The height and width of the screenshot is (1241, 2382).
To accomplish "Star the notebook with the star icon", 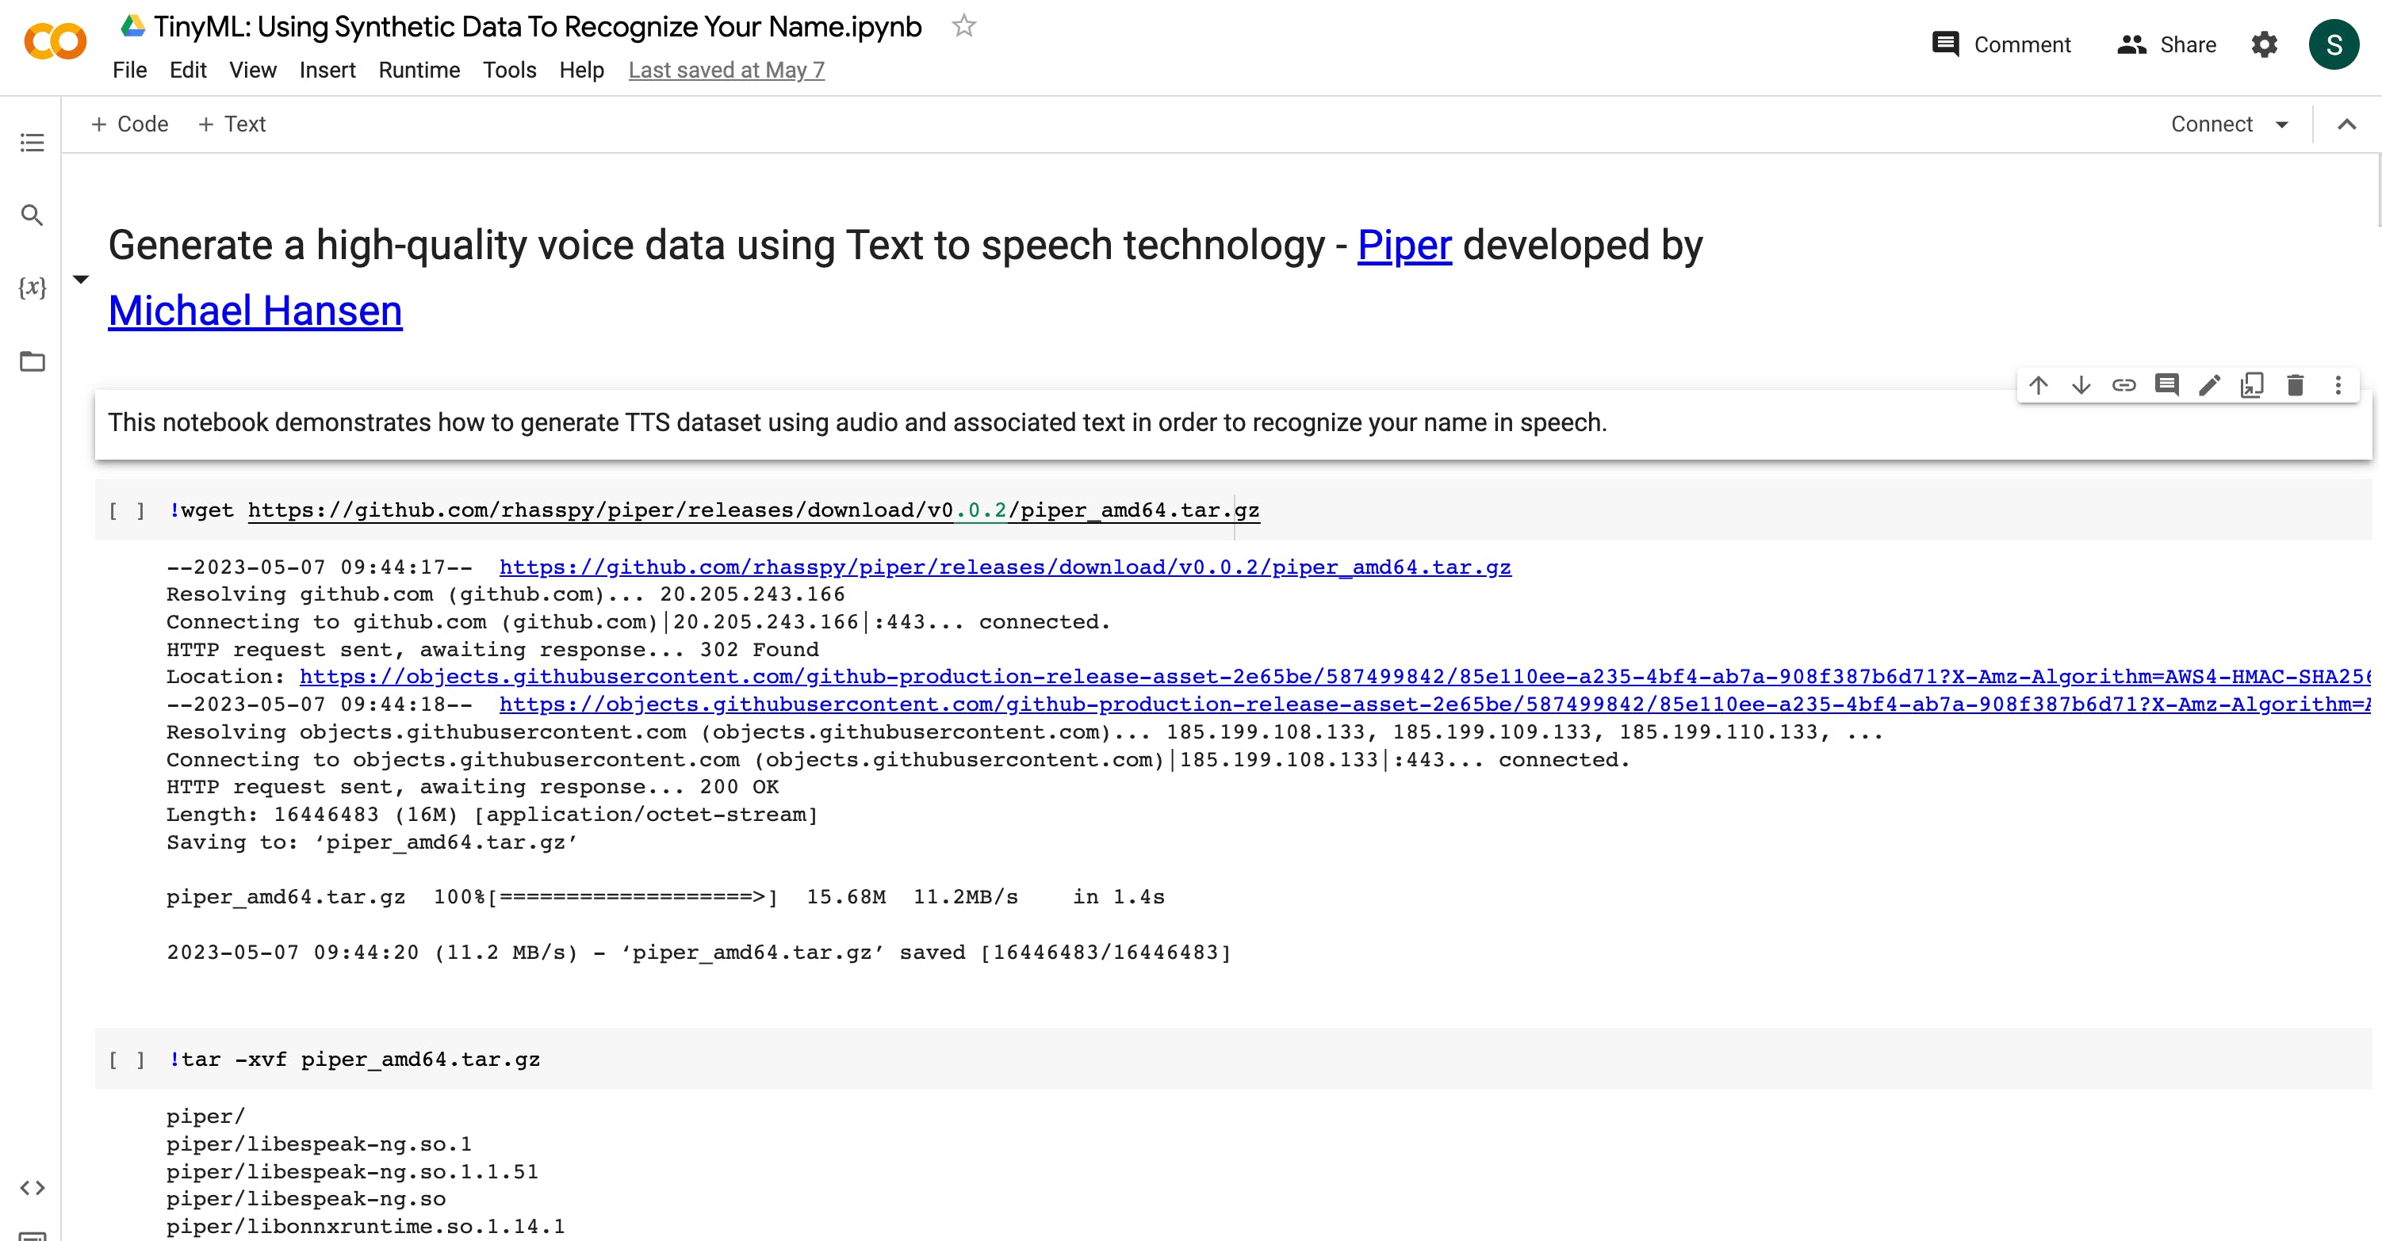I will 963,26.
